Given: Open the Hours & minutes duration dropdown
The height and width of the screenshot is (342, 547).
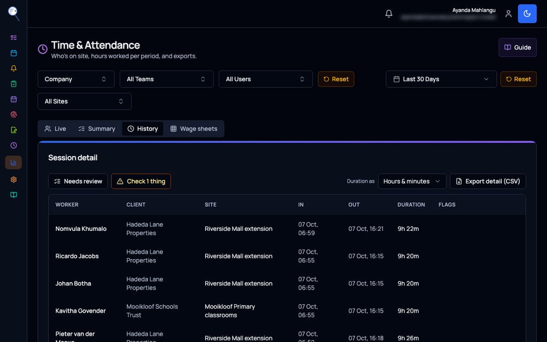Looking at the screenshot, I should tap(412, 182).
